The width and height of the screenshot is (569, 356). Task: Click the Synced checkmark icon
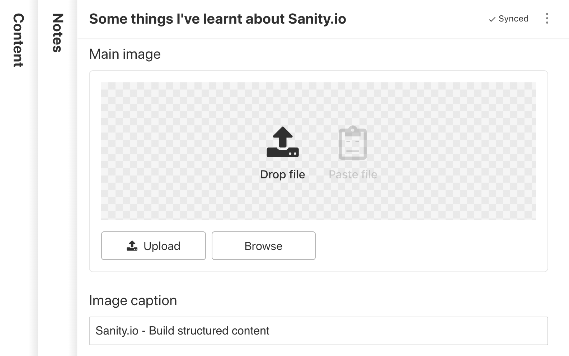[492, 19]
